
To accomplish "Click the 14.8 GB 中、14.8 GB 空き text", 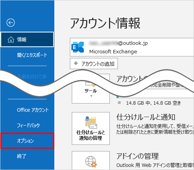I will (x=153, y=103).
